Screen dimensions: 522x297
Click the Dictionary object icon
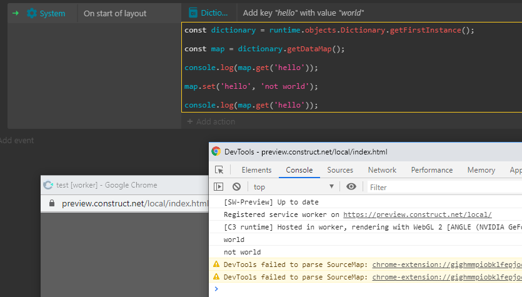(193, 13)
